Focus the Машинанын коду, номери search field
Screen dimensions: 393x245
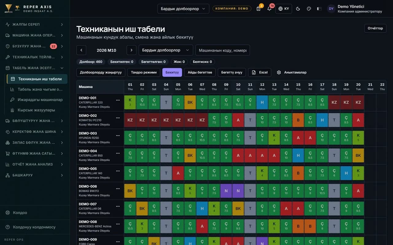point(223,50)
